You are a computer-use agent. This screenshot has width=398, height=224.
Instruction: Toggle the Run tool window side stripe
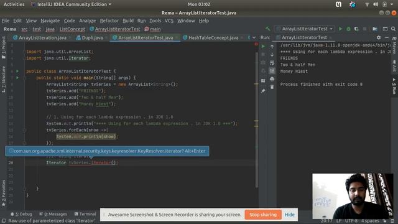click(394, 86)
